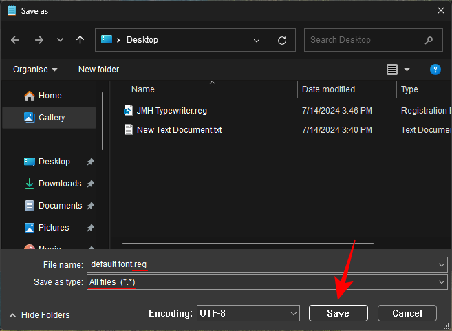Open the Recent locations dropdown chevron
This screenshot has width=452, height=331.
pyautogui.click(x=60, y=40)
